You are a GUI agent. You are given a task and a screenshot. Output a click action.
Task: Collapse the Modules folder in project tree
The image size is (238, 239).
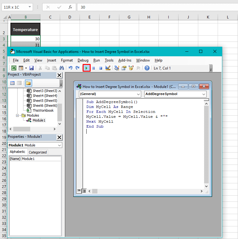[x=18, y=116]
